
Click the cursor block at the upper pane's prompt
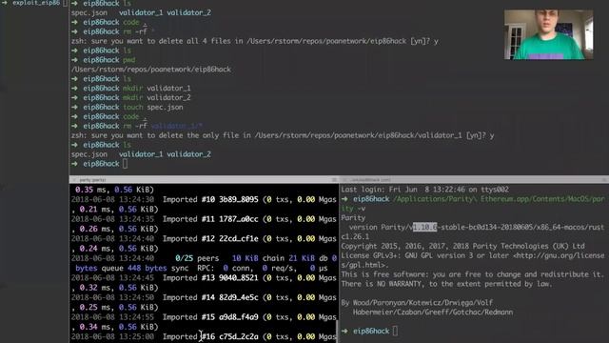[125, 164]
